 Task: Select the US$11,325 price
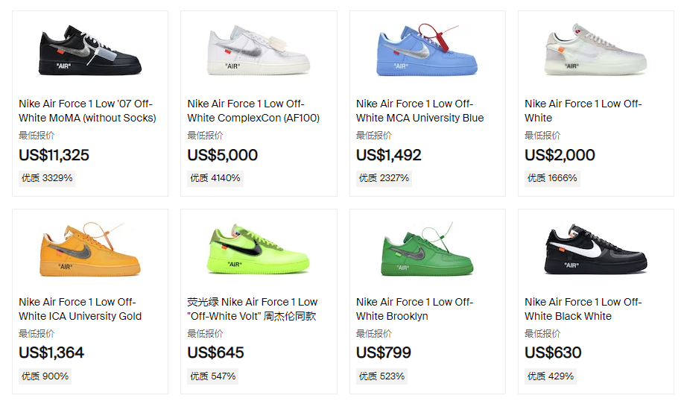click(54, 155)
